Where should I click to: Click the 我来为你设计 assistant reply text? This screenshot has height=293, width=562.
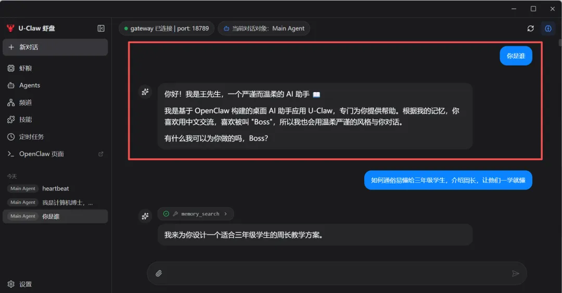point(244,235)
